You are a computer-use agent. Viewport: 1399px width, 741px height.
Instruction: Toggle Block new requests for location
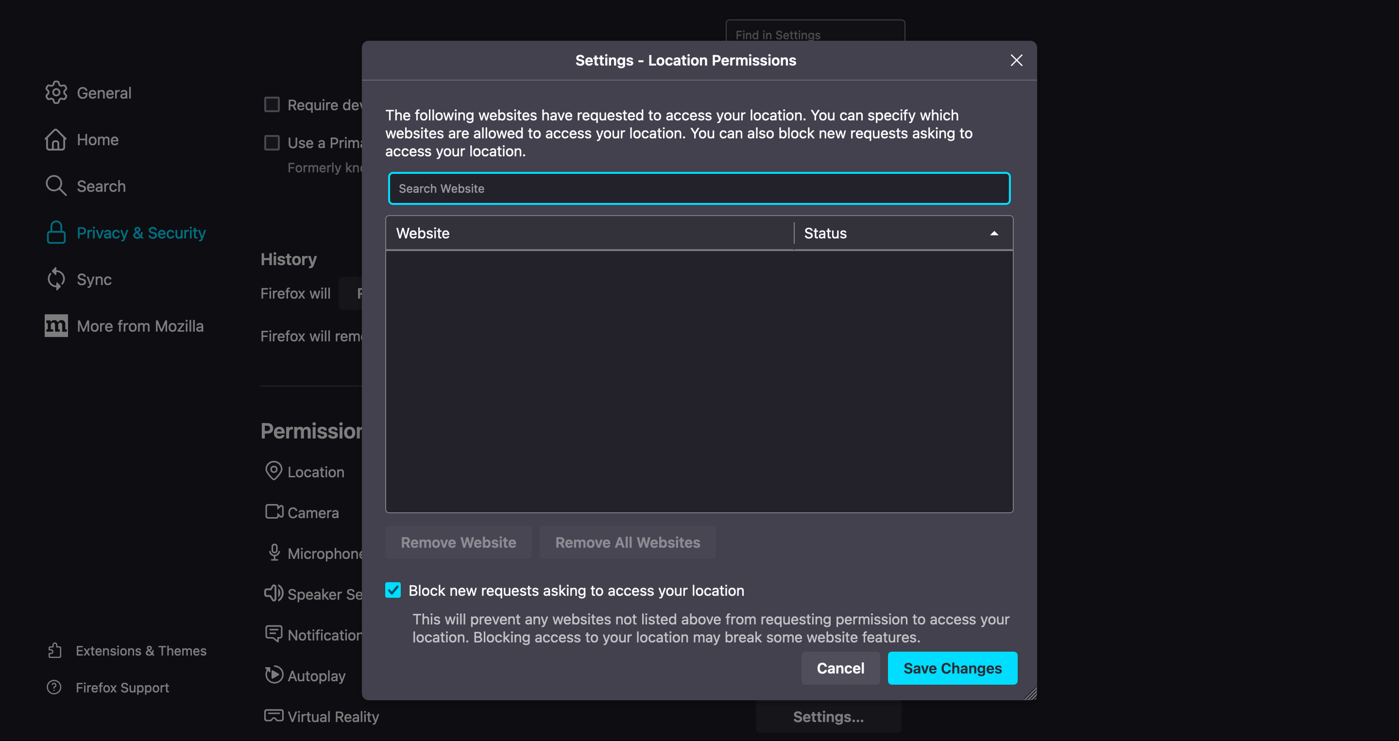393,590
